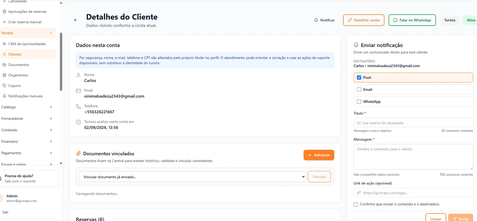Collapse the Vendas sidebar section
Image resolution: width=477 pixels, height=221 pixels.
(x=28, y=33)
